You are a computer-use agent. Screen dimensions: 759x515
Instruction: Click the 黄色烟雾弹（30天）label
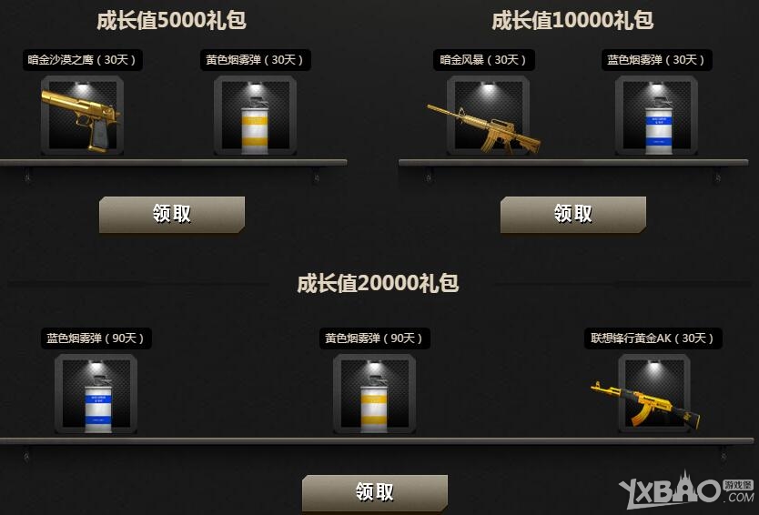(255, 60)
